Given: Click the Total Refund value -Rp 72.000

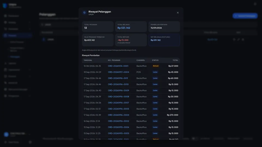Looking at the screenshot, I should tap(123, 40).
